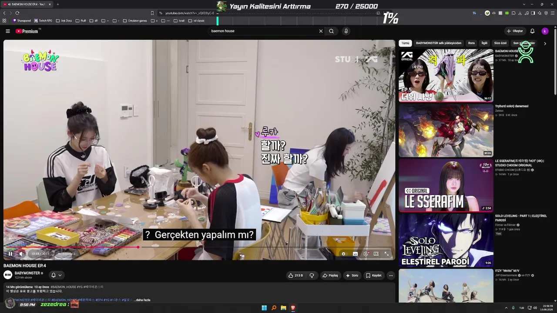Open the browser downloads icon

(520, 13)
